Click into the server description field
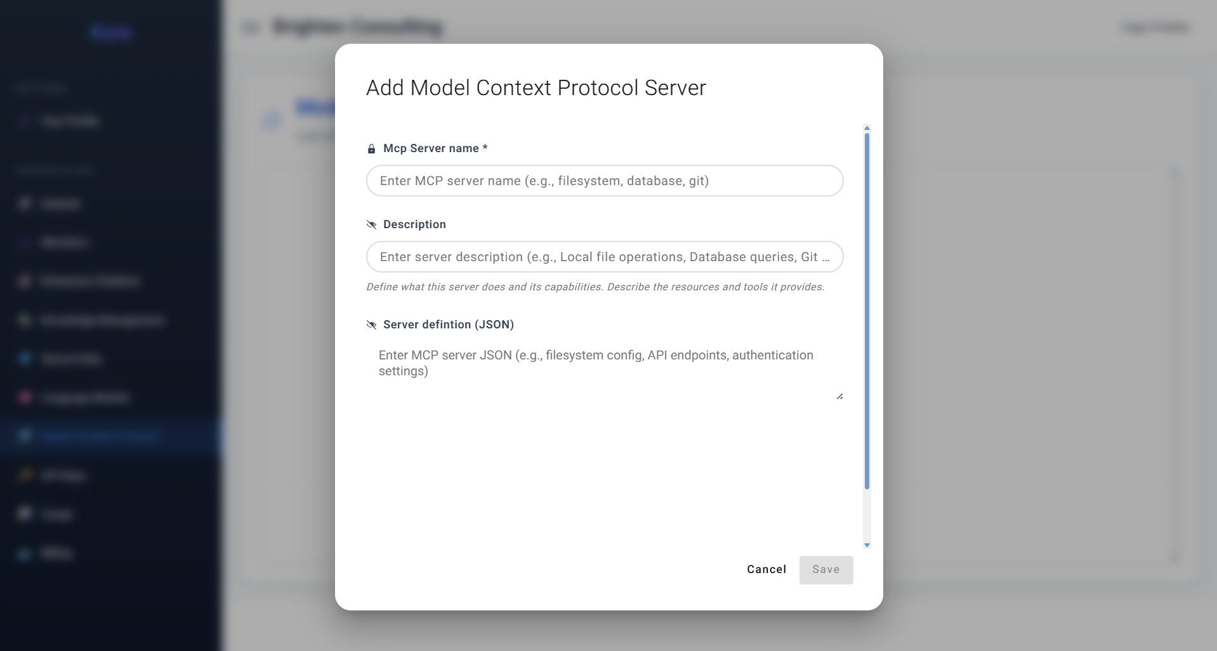The width and height of the screenshot is (1217, 651). 605,257
